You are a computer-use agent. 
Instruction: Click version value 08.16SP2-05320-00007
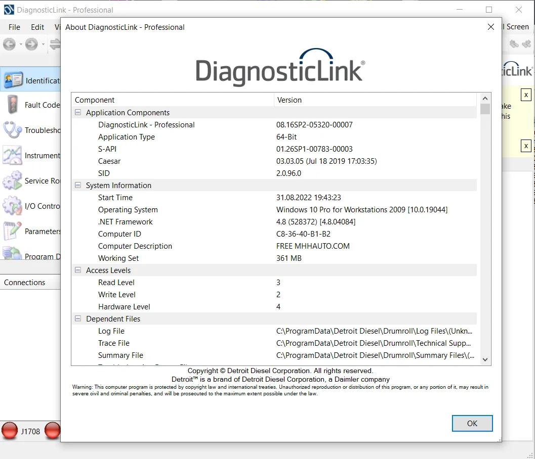pos(314,125)
